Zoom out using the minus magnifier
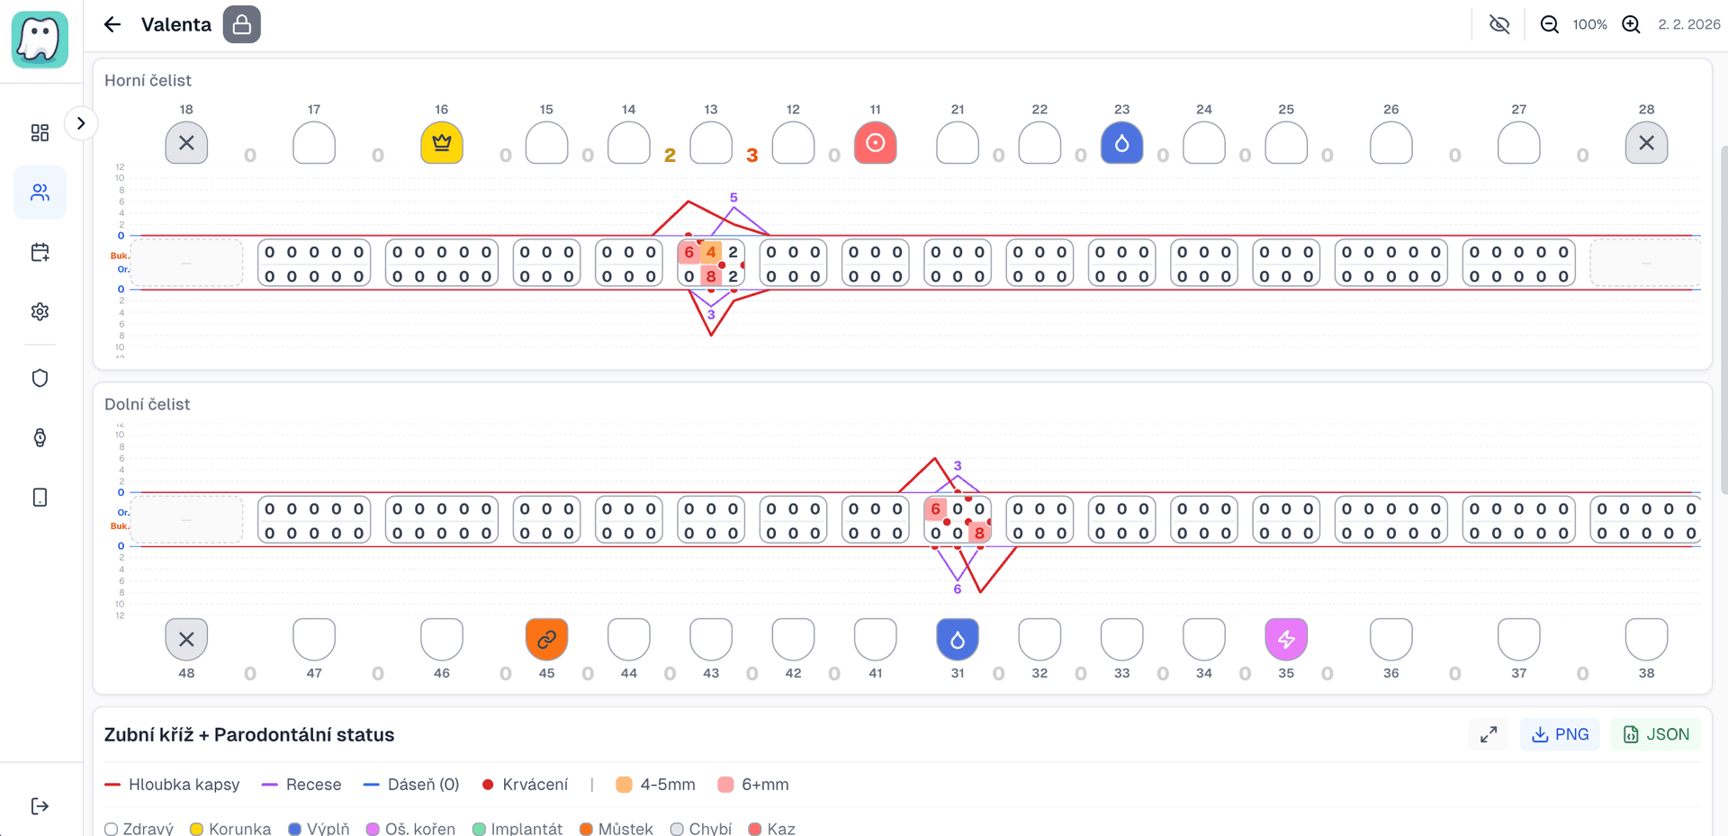Image resolution: width=1728 pixels, height=836 pixels. point(1549,24)
